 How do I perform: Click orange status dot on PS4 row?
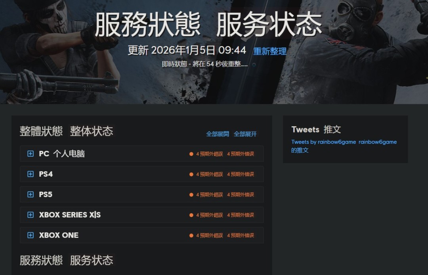coord(191,174)
